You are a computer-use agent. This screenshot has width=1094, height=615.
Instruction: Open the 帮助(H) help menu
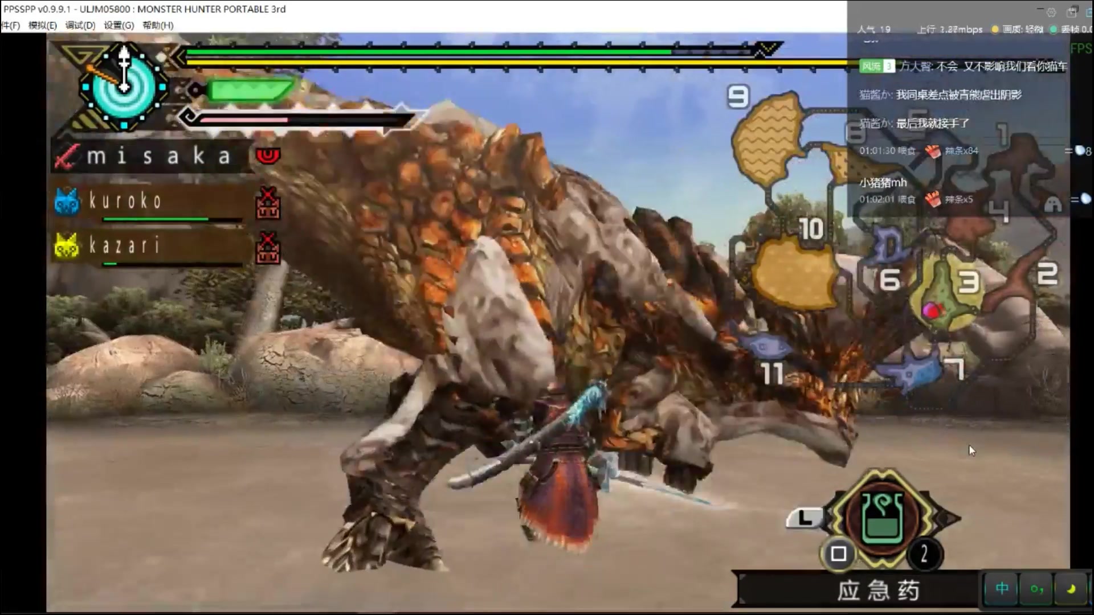point(158,25)
